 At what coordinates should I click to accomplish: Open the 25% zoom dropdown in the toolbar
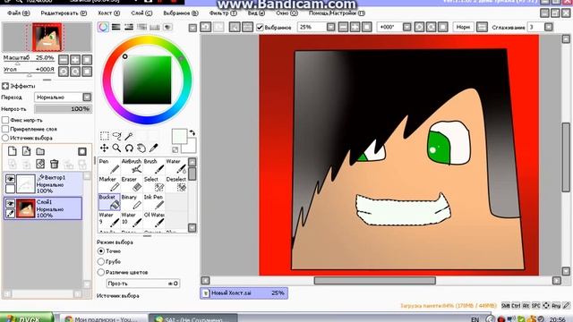click(330, 27)
